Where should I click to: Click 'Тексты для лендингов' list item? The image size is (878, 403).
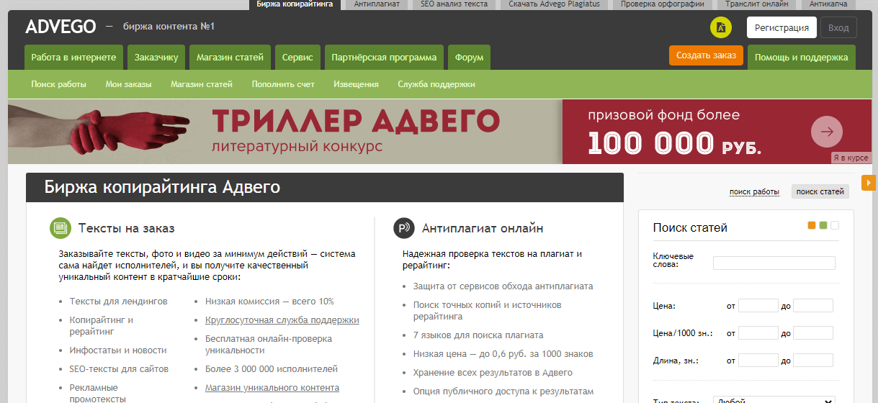tap(118, 302)
